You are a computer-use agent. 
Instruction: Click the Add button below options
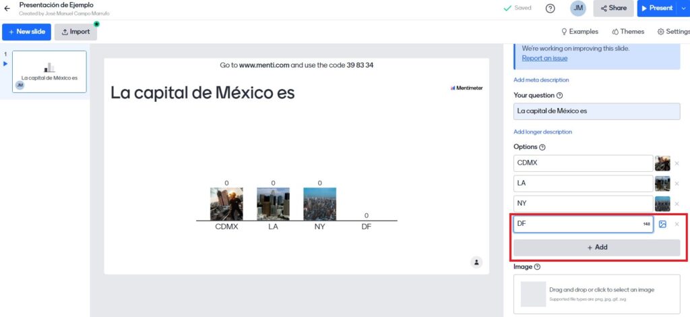coord(596,248)
